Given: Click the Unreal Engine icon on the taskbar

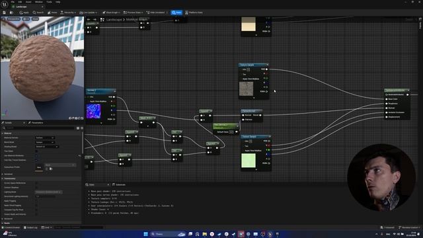Looking at the screenshot, I should click(270, 234).
